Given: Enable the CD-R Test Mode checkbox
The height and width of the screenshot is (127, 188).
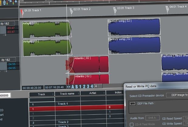Looking at the screenshot, I should tap(132, 124).
